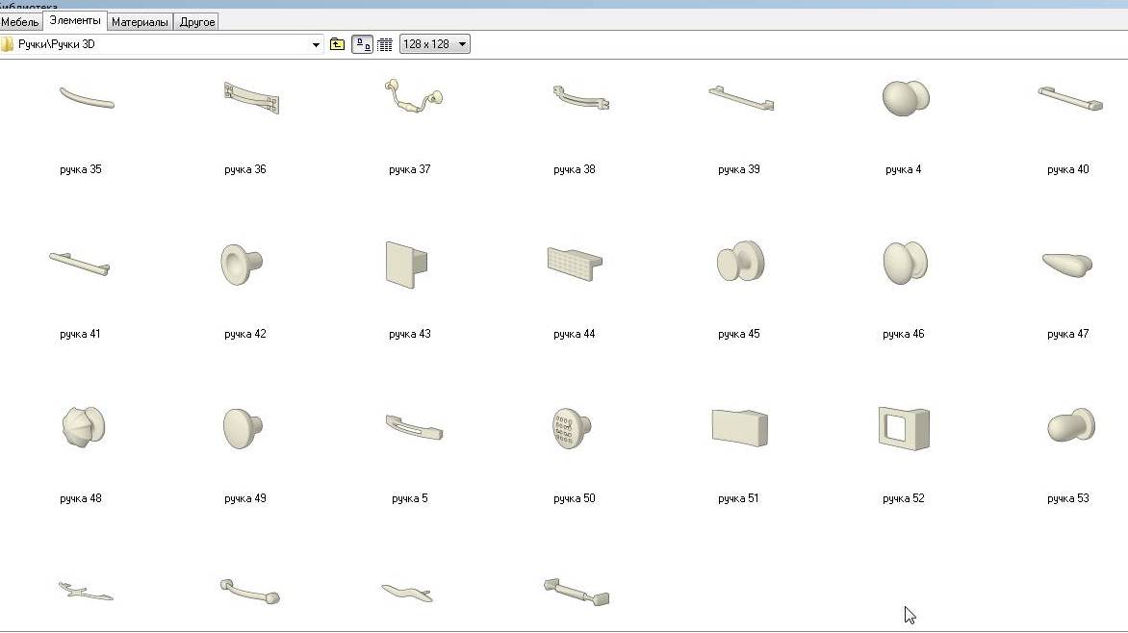
Task: Select the ручка 51 block handle
Action: (739, 428)
